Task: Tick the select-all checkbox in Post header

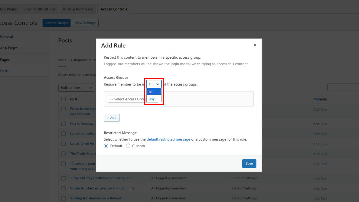Action: click(63, 99)
